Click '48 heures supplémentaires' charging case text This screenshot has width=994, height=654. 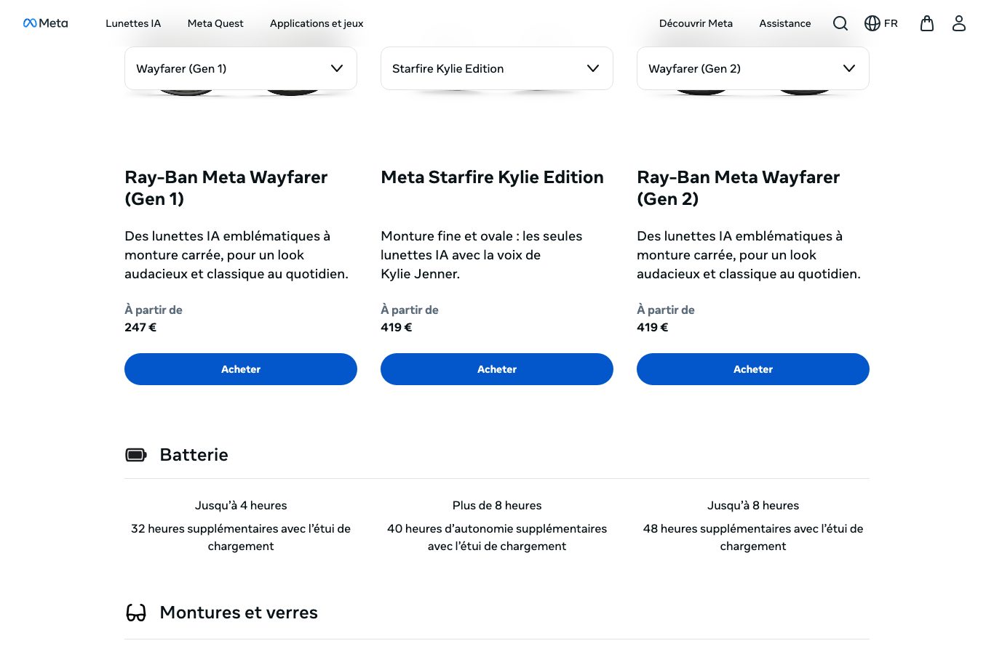coord(753,537)
